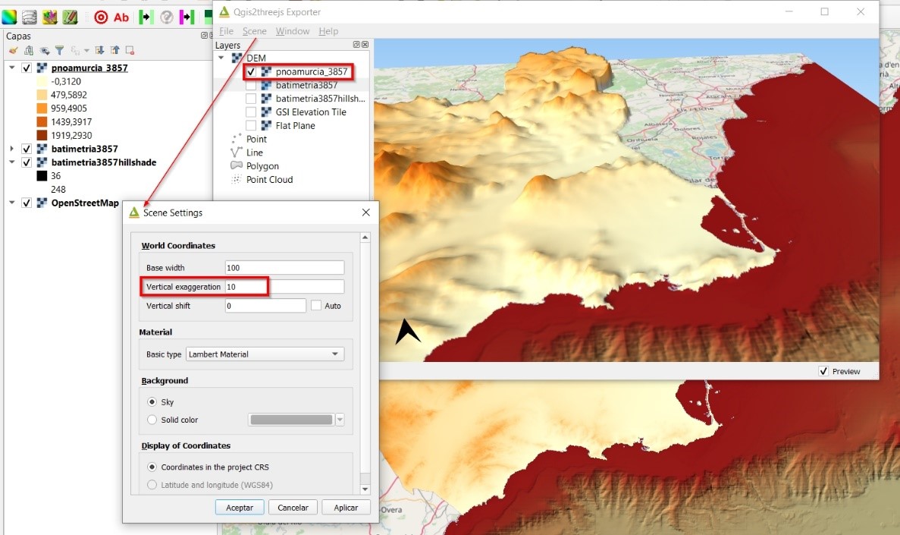Click the remove layer icon in Capas
This screenshot has width=900, height=535.
click(130, 51)
